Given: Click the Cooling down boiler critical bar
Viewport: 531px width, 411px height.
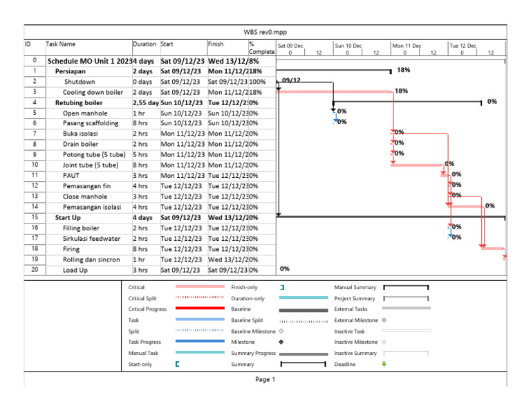Looking at the screenshot, I should (x=334, y=91).
